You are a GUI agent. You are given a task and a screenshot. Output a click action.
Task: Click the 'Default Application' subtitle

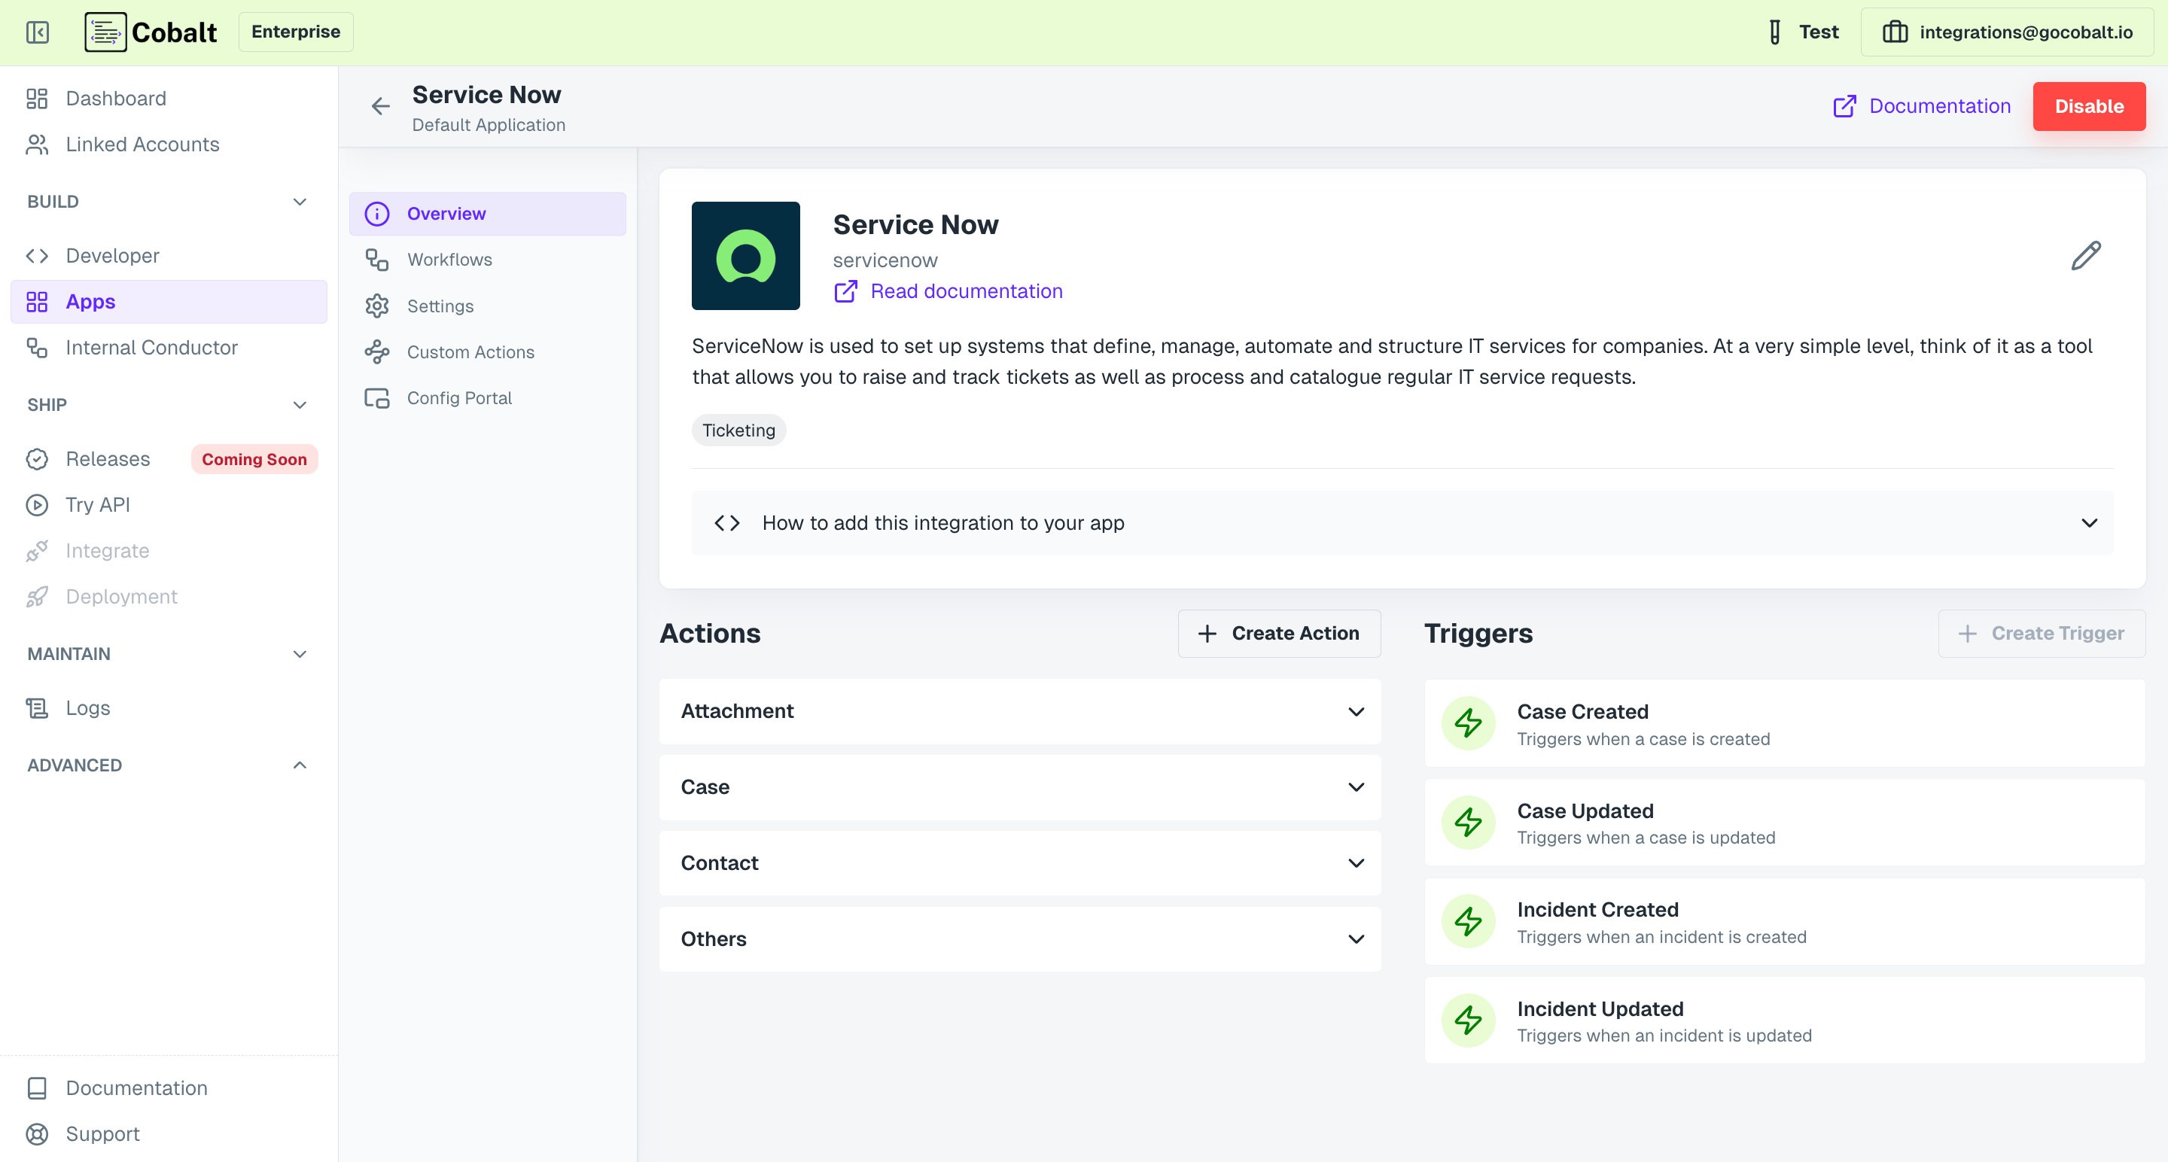489,124
